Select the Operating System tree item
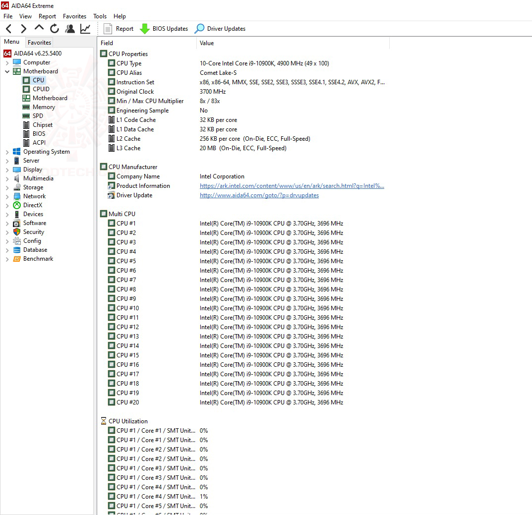Viewport: 532px width, 515px height. [41, 152]
